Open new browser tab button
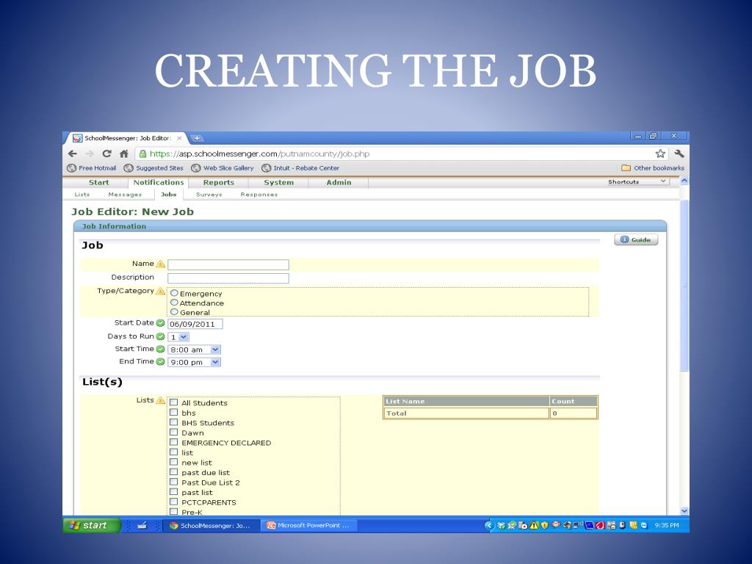752x564 pixels. 197,138
